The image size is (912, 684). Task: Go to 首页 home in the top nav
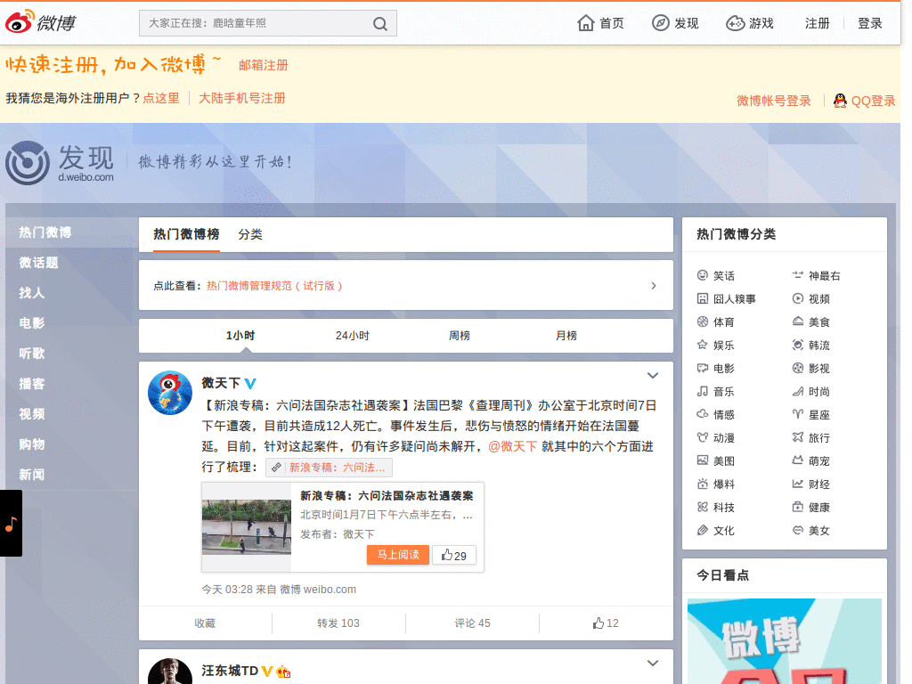[x=600, y=23]
